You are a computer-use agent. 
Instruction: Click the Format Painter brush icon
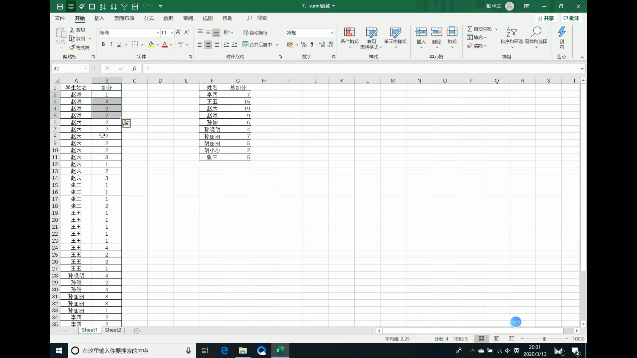pos(72,47)
